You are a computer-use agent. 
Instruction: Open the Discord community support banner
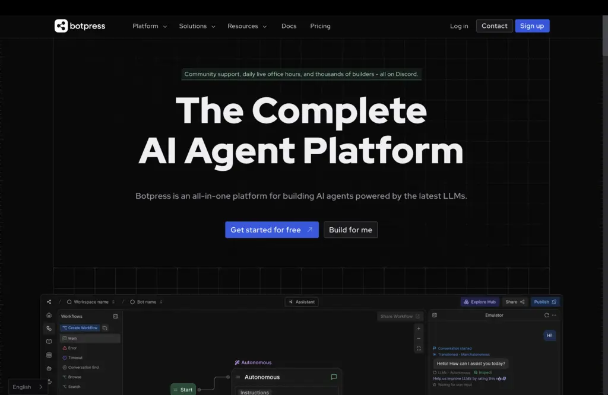tap(301, 74)
